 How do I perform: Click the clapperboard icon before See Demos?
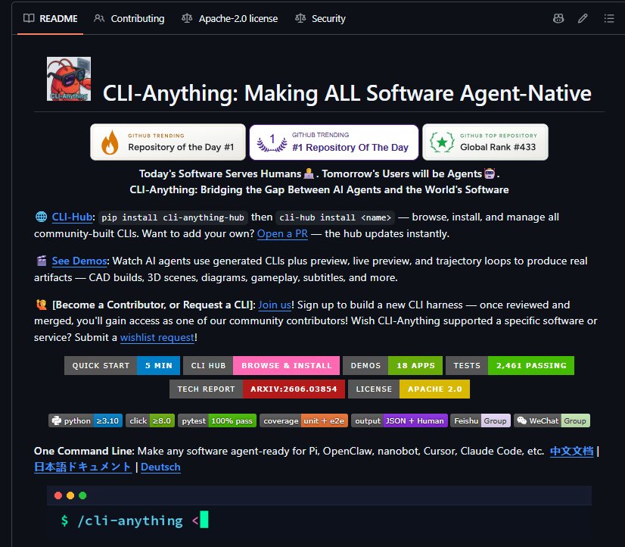pyautogui.click(x=42, y=261)
